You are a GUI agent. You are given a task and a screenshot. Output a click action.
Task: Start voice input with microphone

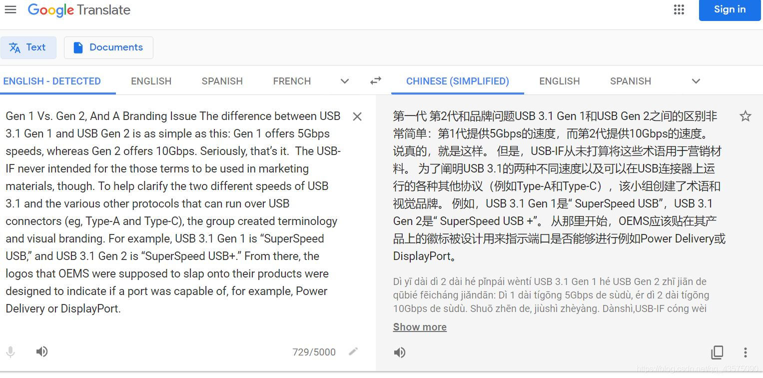point(10,352)
